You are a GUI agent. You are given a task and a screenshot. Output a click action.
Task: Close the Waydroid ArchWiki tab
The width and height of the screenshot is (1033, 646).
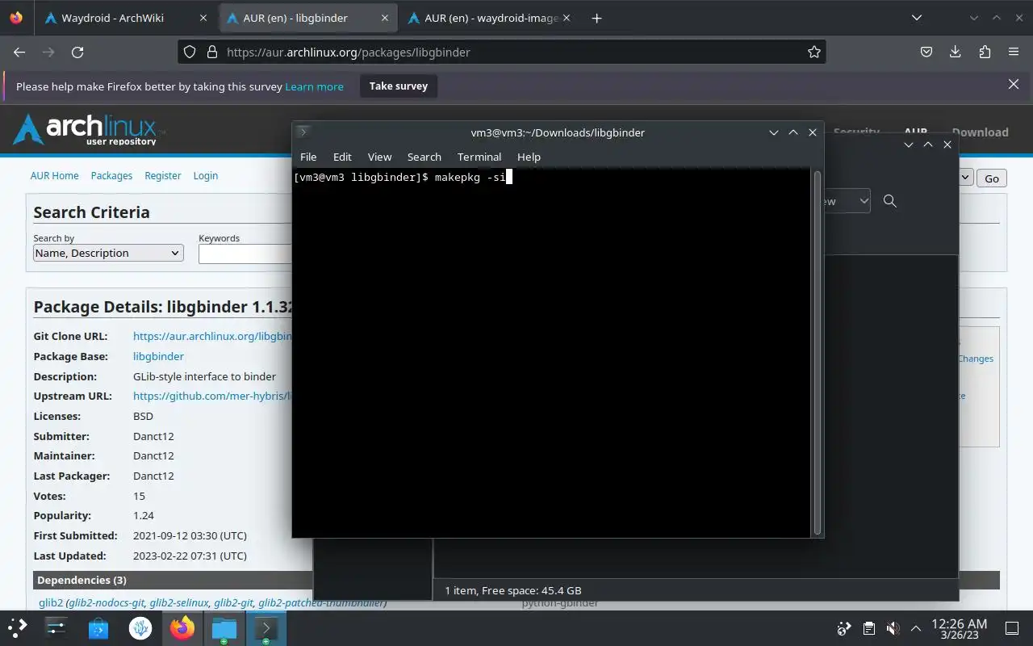point(203,18)
